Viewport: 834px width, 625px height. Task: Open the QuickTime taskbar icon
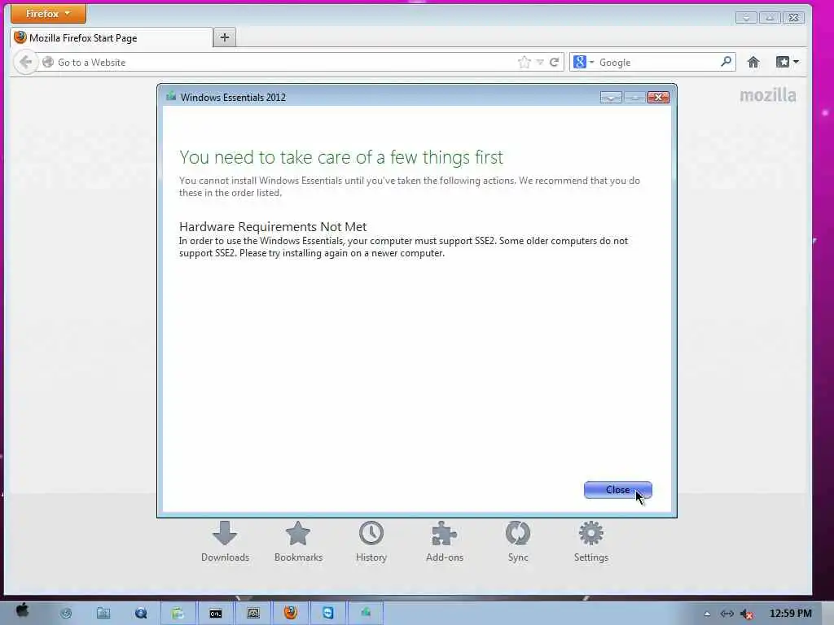click(141, 614)
